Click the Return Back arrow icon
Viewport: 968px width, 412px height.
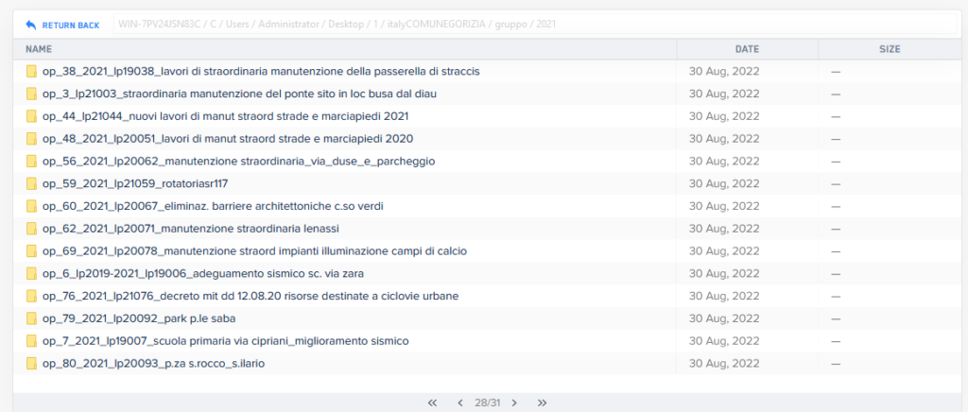(31, 25)
